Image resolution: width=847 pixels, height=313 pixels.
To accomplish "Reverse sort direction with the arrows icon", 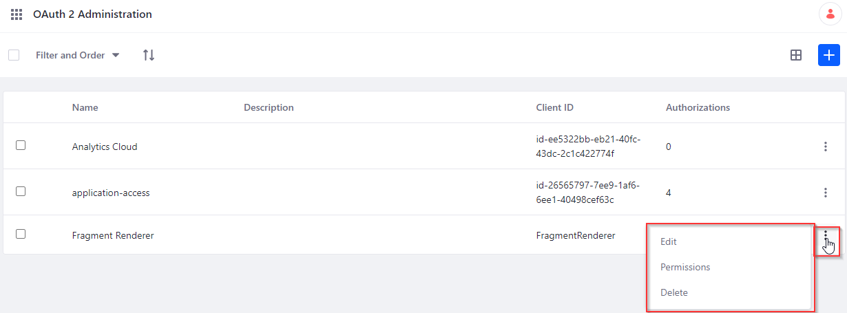I will 149,55.
